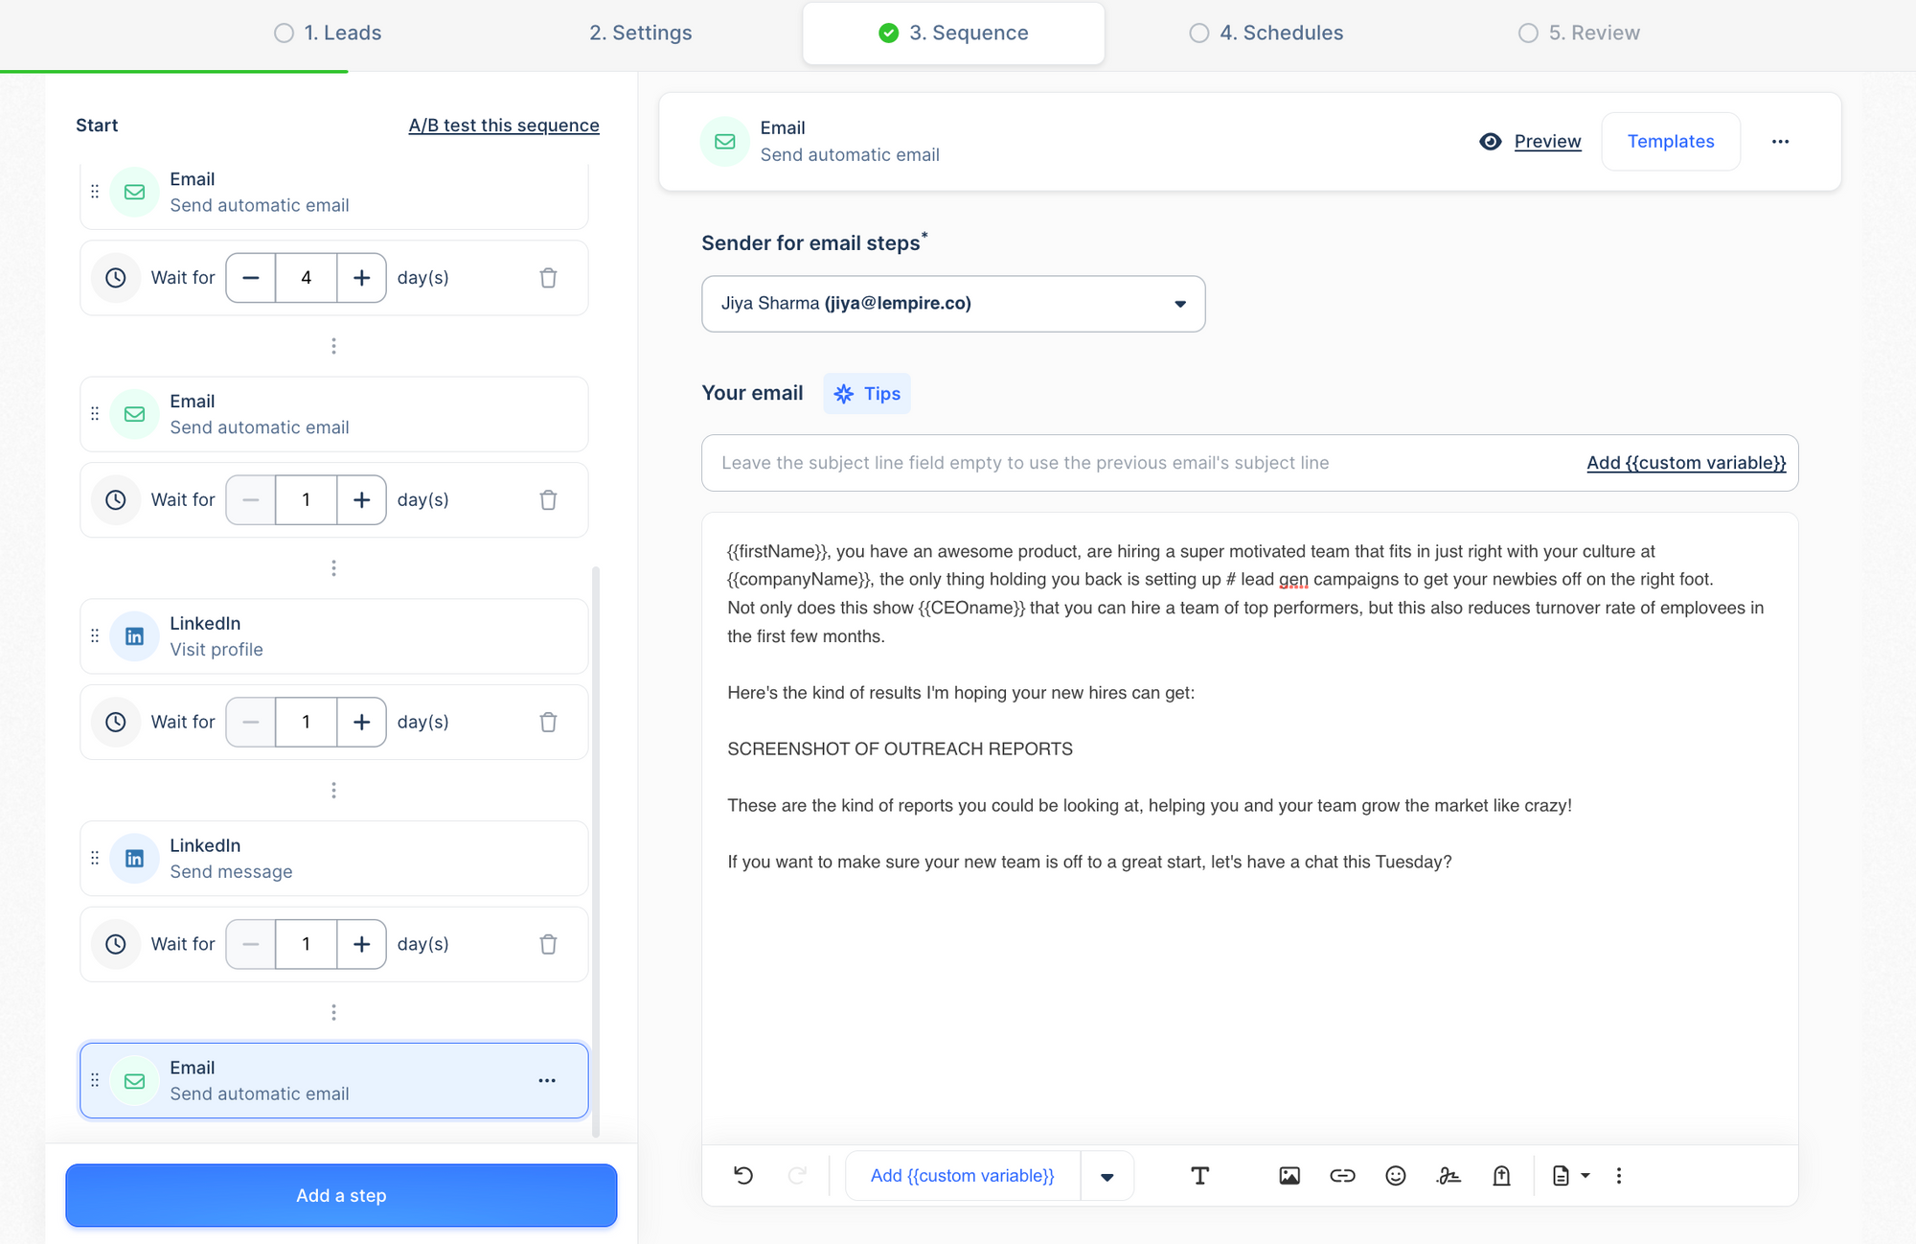Select the 4. Schedules step radio
Screen dimensions: 1916x1244
point(1198,34)
